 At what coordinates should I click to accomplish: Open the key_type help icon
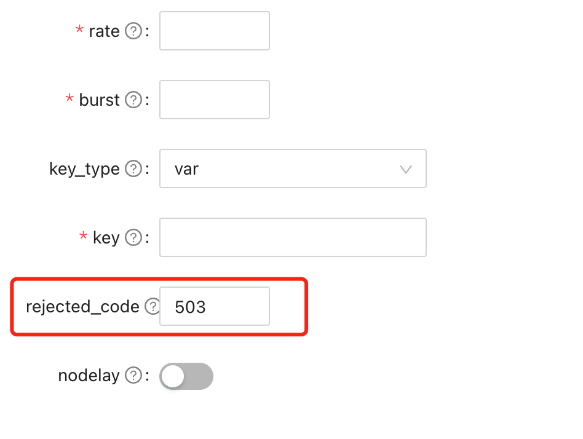pyautogui.click(x=133, y=168)
